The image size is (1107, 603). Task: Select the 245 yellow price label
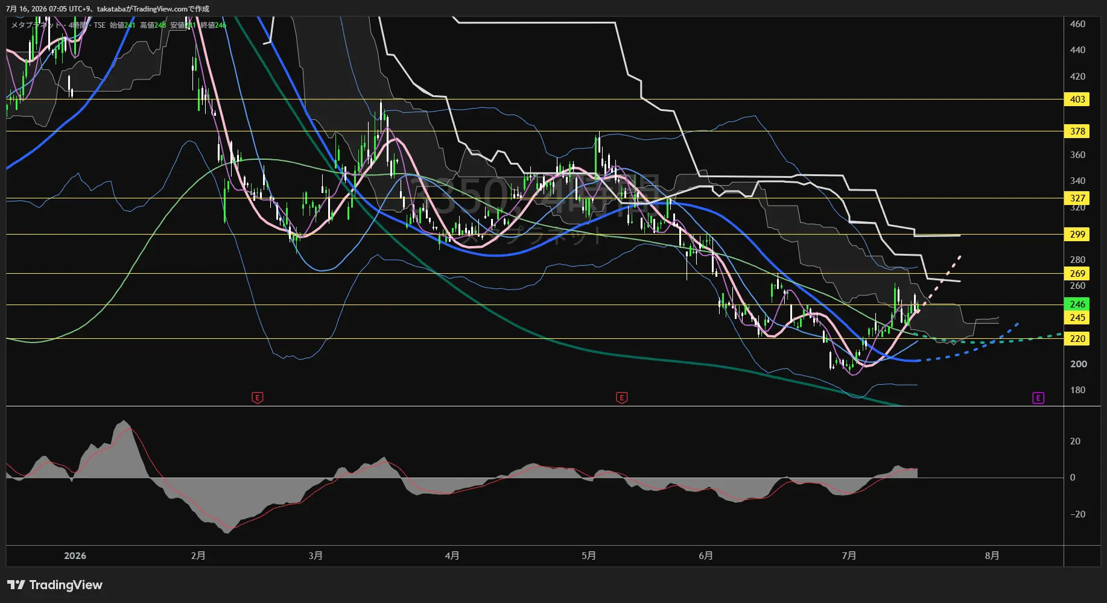(x=1077, y=318)
